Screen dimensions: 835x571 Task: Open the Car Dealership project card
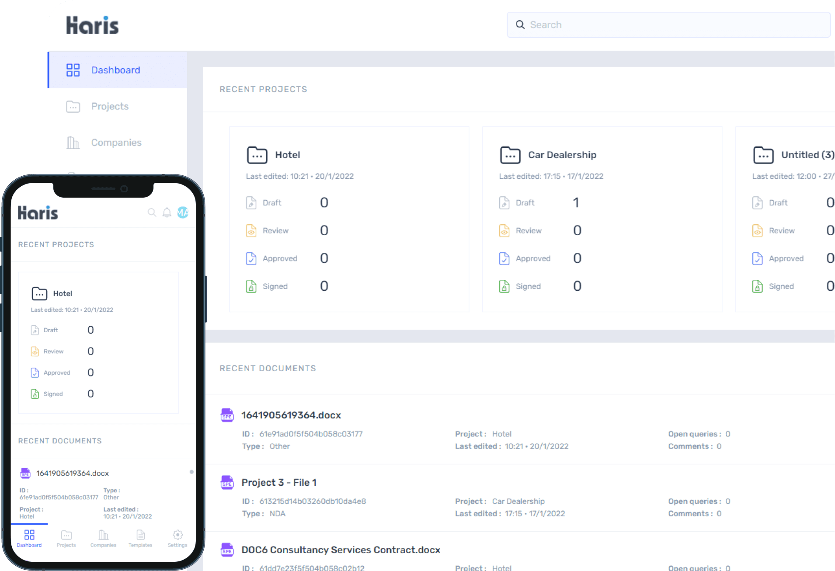point(602,219)
